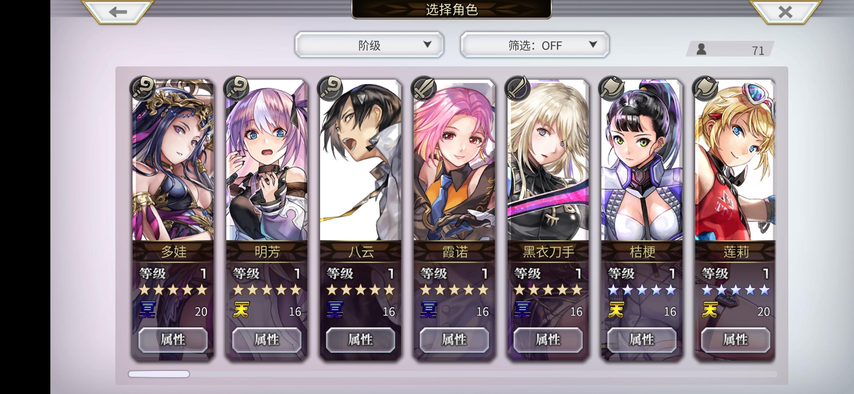The height and width of the screenshot is (394, 854).
Task: Open 属性 for 多娃
Action: (173, 340)
